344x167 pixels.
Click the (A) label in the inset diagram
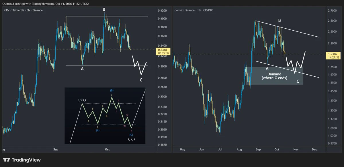[x=98, y=130]
